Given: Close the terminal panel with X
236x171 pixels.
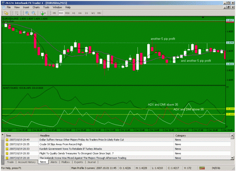Looking at the screenshot, I should (x=2, y=134).
